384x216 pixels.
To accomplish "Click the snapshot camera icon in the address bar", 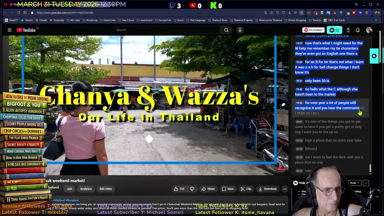I will pos(271,13).
